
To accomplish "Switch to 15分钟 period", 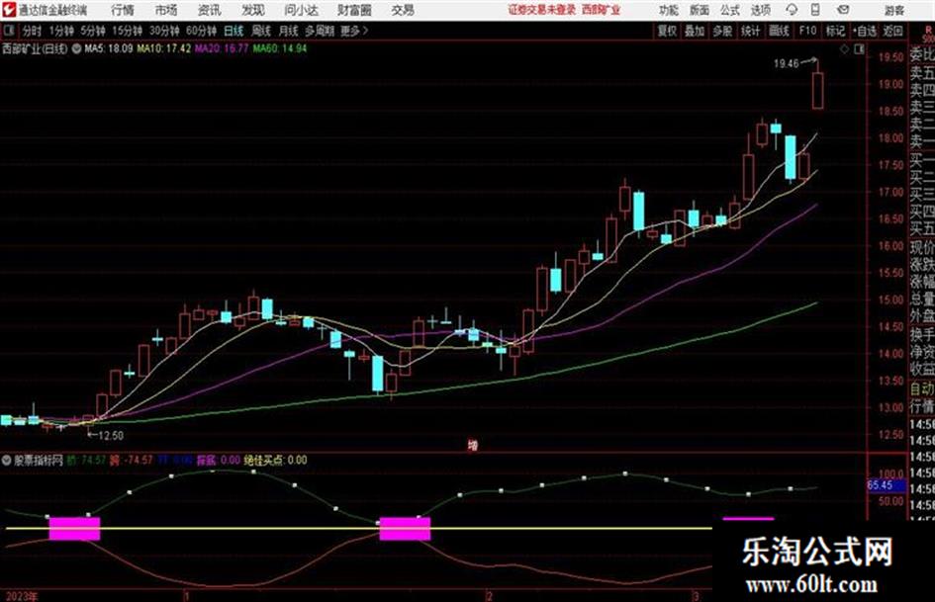I will click(128, 31).
